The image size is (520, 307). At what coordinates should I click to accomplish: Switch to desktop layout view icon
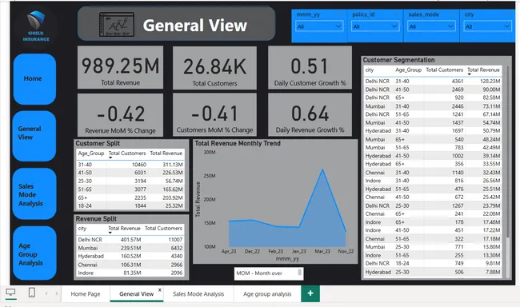(10, 293)
